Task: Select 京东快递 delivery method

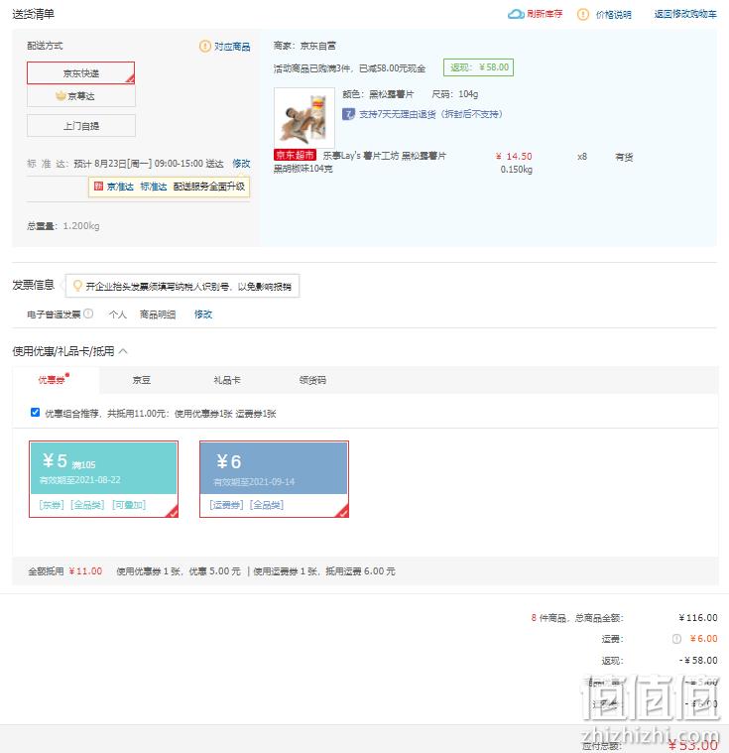Action: click(80, 73)
